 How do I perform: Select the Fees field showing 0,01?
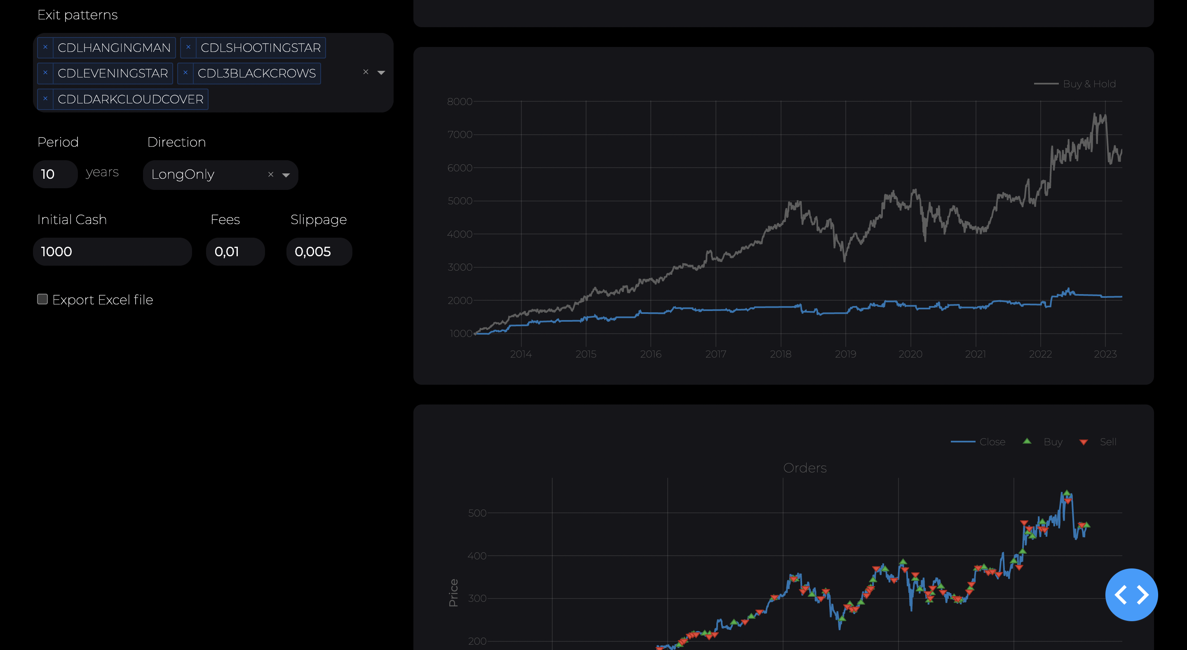235,252
